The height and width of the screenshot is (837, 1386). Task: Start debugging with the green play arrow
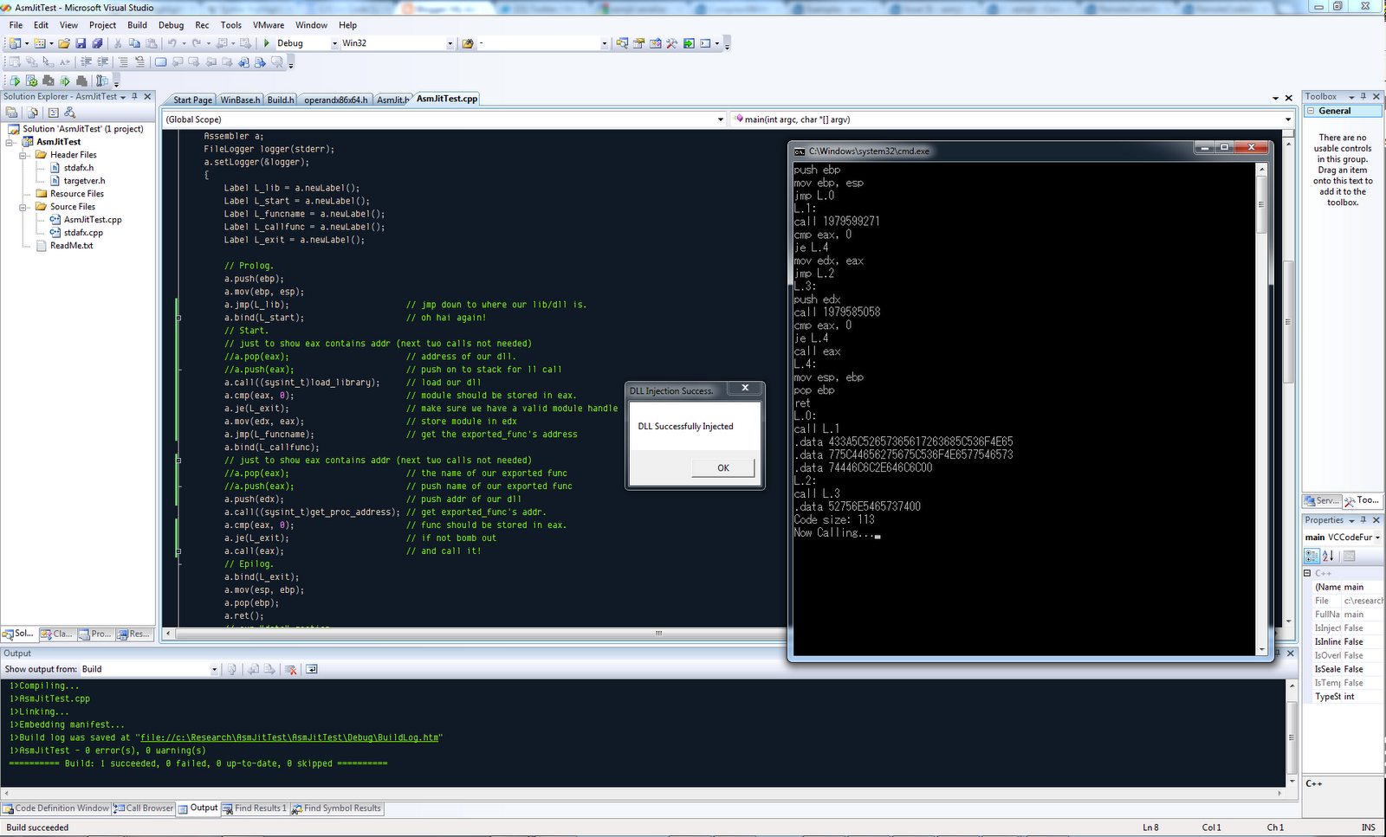267,43
